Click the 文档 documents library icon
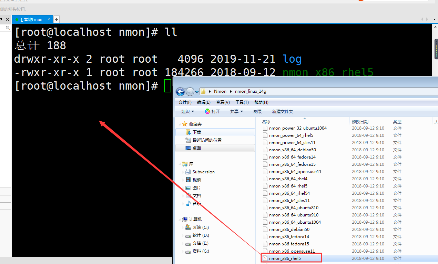Screen dimensions: 438x264 (188, 195)
